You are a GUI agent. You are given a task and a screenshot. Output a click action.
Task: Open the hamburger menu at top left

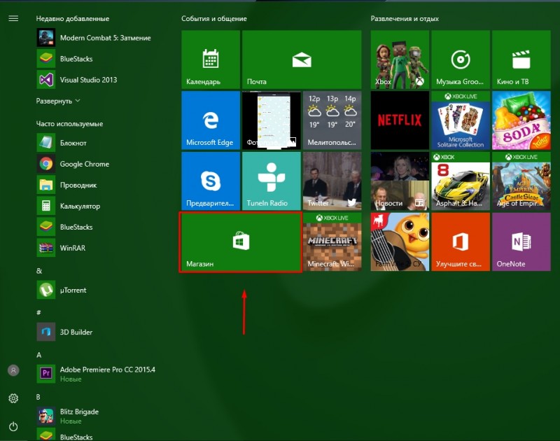pos(13,18)
